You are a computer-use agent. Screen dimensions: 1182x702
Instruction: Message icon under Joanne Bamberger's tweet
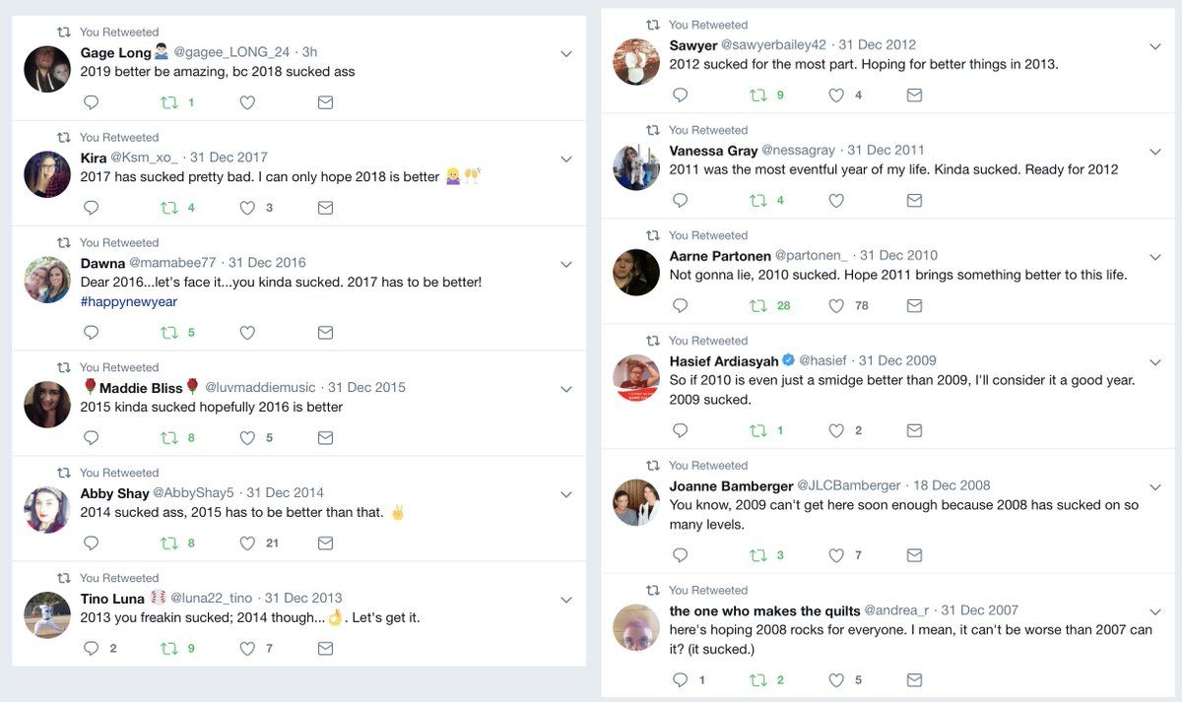(x=914, y=555)
